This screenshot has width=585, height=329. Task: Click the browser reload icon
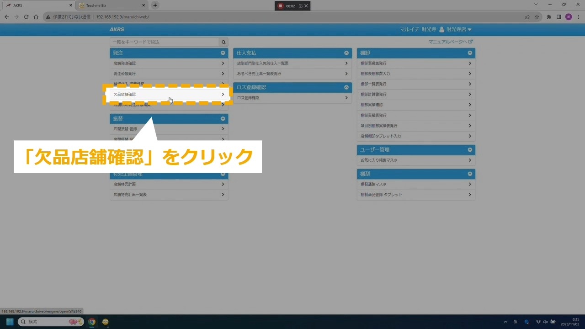click(x=26, y=17)
